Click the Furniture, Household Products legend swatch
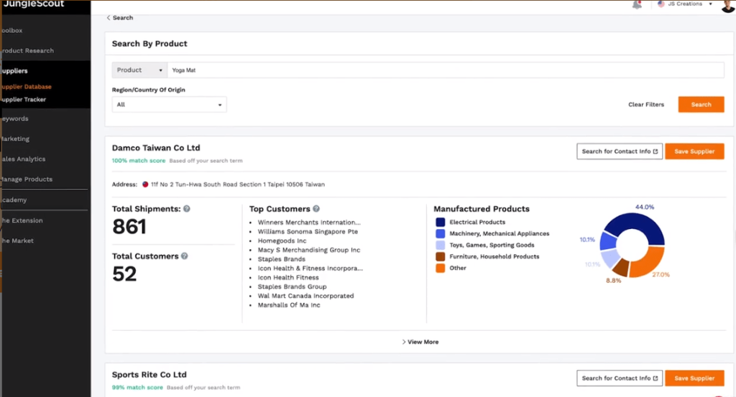 pos(441,256)
